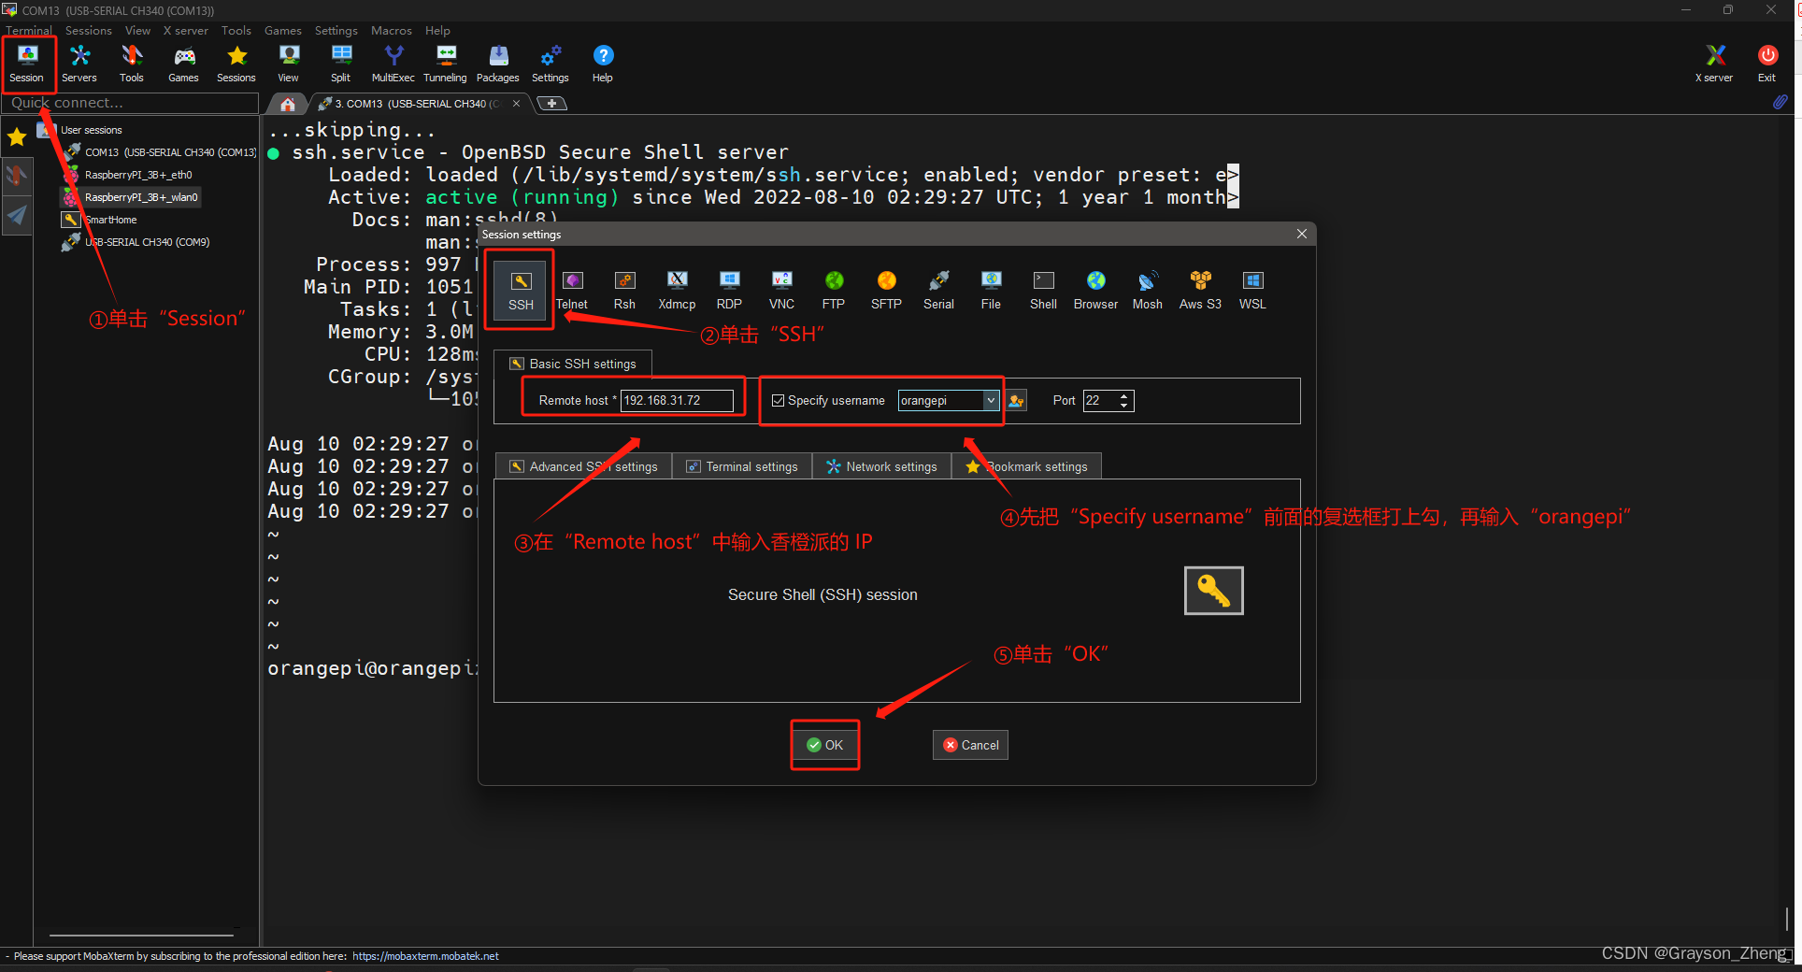Click the Exit power icon
Screen dimensions: 1802x972
[x=1766, y=64]
